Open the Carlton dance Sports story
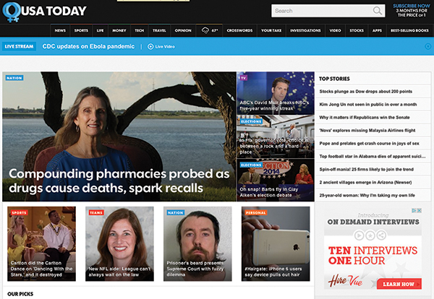434x299 pixels. click(x=41, y=243)
